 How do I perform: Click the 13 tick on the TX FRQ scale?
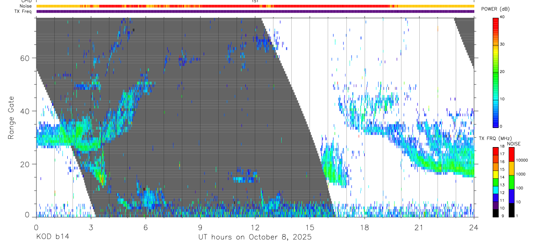pyautogui.click(x=502, y=185)
